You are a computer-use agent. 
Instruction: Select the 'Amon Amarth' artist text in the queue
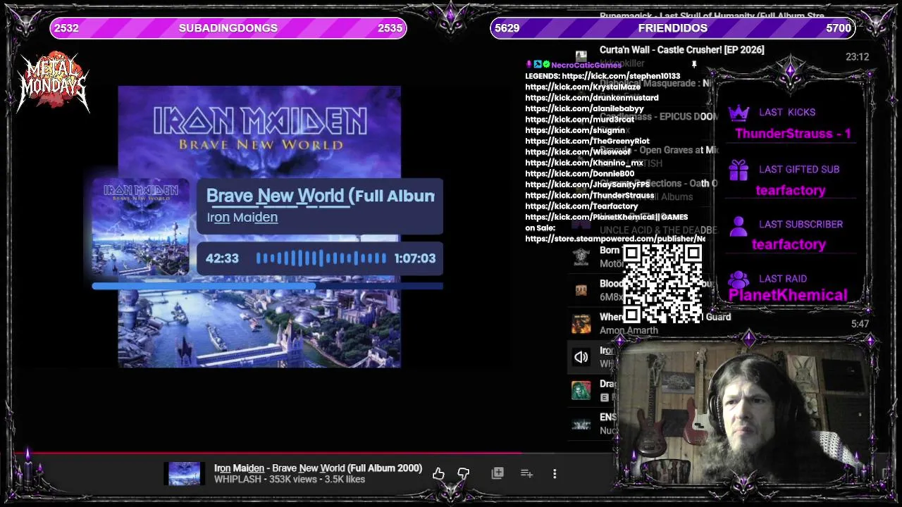coord(629,330)
